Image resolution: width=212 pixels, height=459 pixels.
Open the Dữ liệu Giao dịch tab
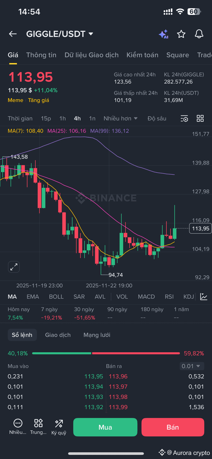click(x=91, y=55)
